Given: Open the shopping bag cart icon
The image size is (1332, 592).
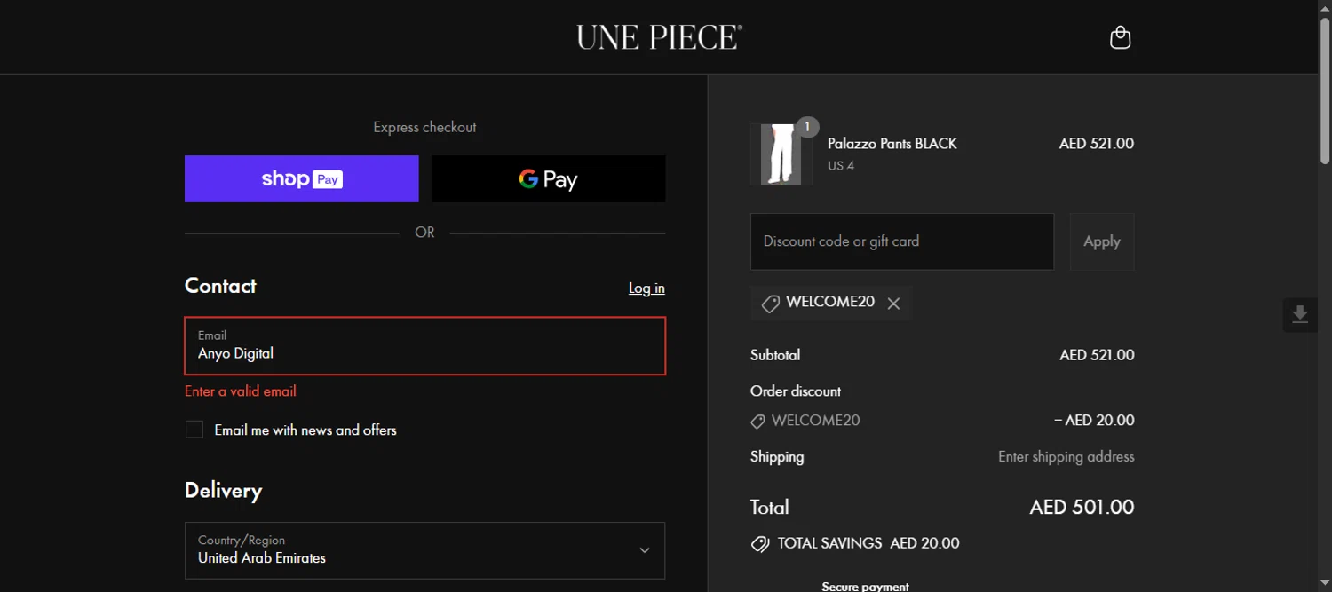Looking at the screenshot, I should pos(1121,37).
